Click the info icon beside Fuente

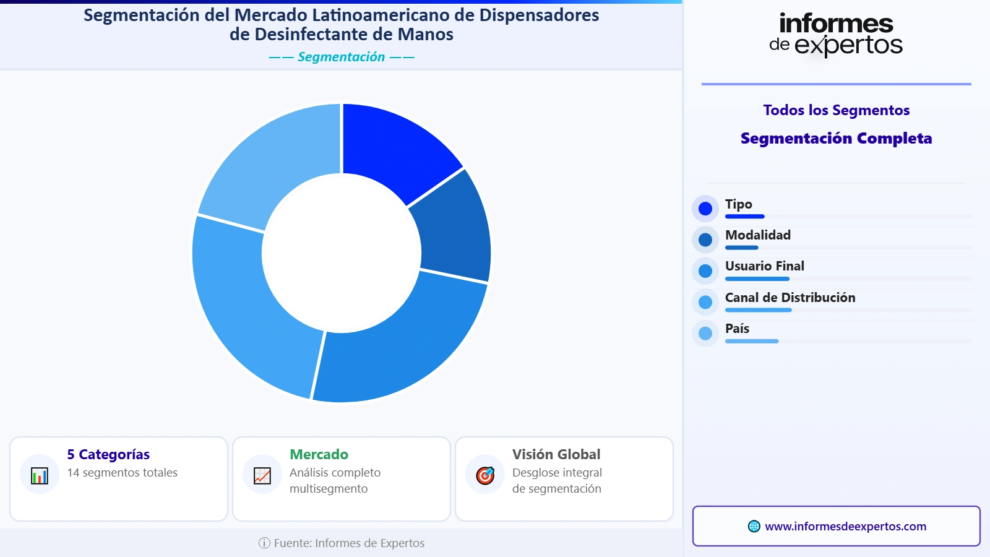pos(264,543)
